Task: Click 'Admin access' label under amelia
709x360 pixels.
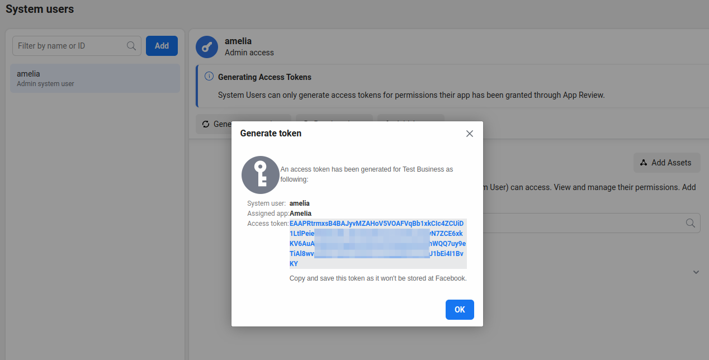Action: [249, 53]
